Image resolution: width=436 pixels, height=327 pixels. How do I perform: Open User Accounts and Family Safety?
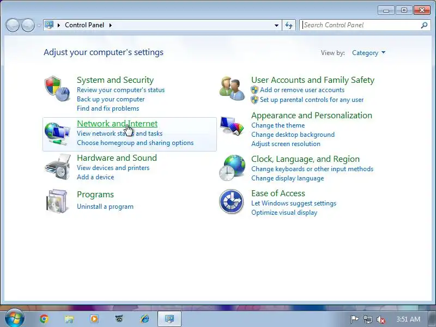[313, 80]
